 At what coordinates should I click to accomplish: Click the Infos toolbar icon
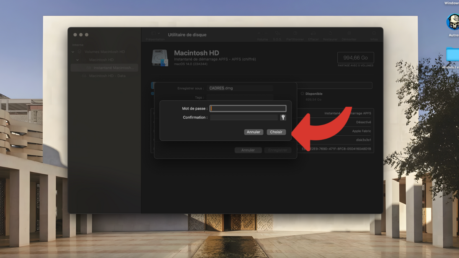pos(374,34)
